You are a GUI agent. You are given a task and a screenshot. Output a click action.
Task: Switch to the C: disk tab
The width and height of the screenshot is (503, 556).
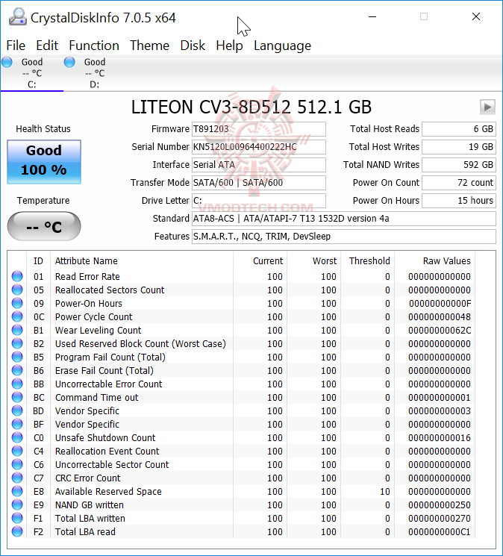point(32,73)
